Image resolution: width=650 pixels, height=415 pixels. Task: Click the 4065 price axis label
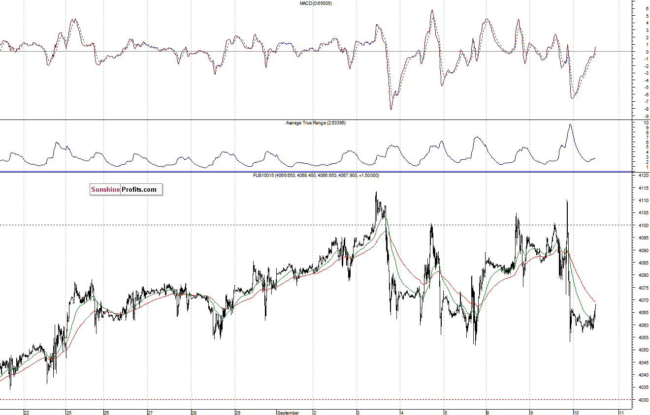[643, 313]
